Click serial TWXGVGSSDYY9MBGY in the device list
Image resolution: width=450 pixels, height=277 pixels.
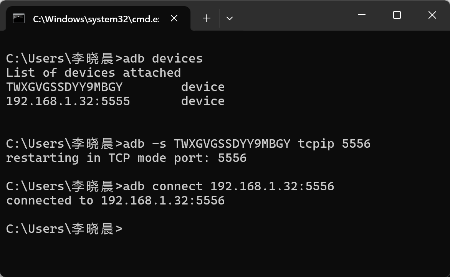tap(64, 87)
